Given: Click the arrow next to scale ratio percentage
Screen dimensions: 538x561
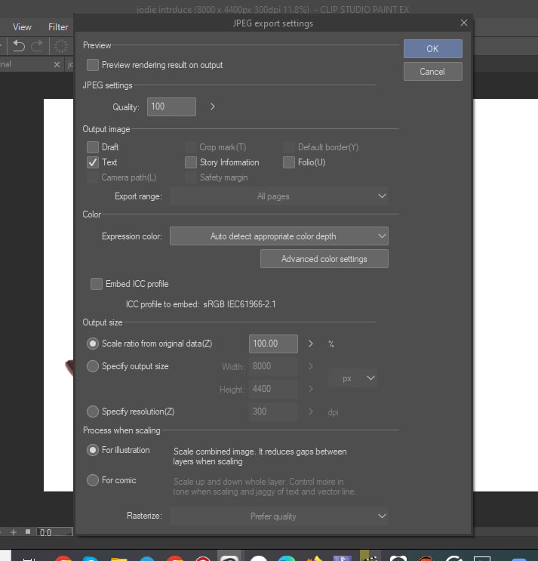Looking at the screenshot, I should tap(311, 344).
